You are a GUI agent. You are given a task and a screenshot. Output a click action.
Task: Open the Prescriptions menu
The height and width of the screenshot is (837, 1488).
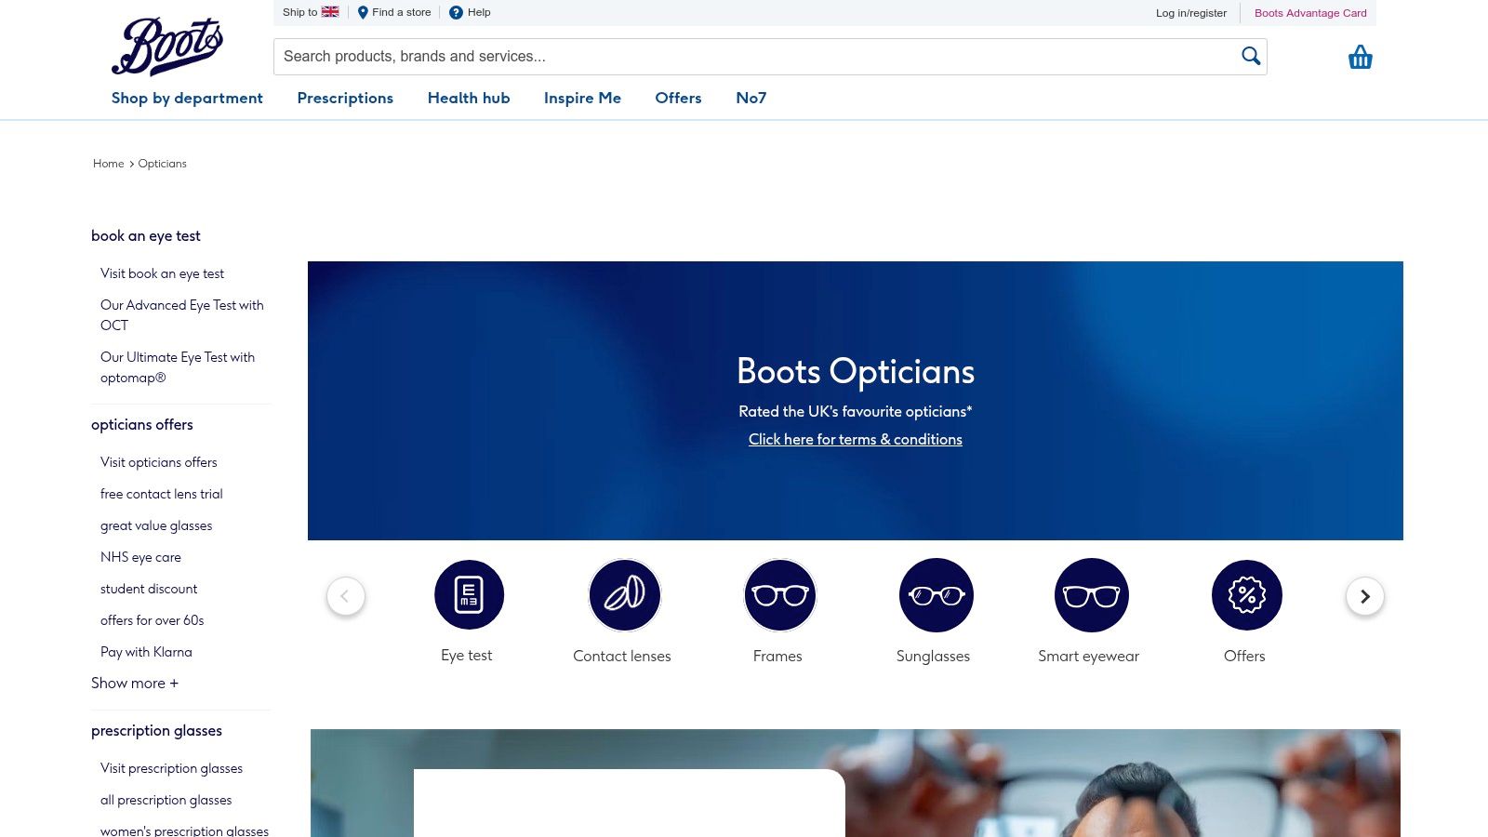[345, 98]
